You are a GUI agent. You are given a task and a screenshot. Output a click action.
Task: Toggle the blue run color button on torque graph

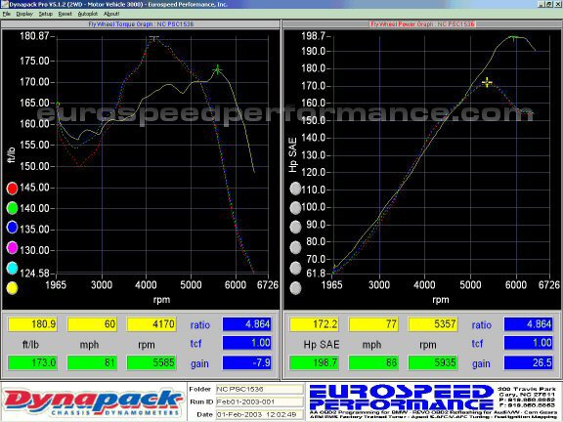pyautogui.click(x=12, y=228)
